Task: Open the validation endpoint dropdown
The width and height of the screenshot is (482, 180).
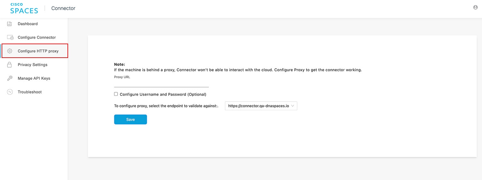Action: pyautogui.click(x=258, y=106)
